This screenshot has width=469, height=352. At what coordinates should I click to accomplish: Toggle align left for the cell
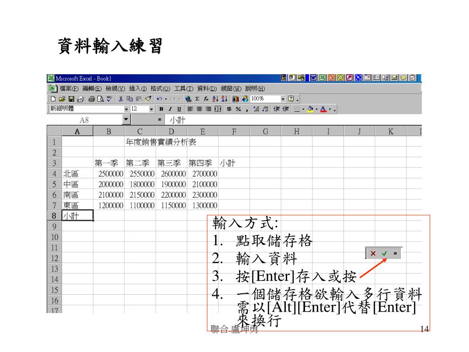pos(190,109)
